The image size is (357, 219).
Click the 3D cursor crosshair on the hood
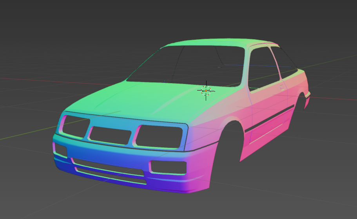pyautogui.click(x=206, y=90)
